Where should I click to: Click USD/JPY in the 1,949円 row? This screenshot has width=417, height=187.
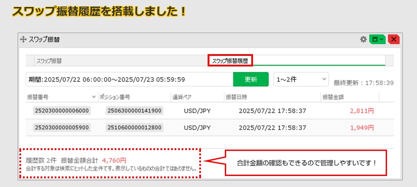coord(197,128)
